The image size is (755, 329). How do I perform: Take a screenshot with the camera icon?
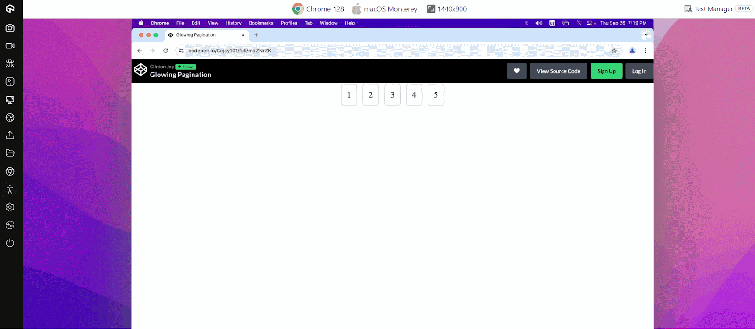point(10,28)
